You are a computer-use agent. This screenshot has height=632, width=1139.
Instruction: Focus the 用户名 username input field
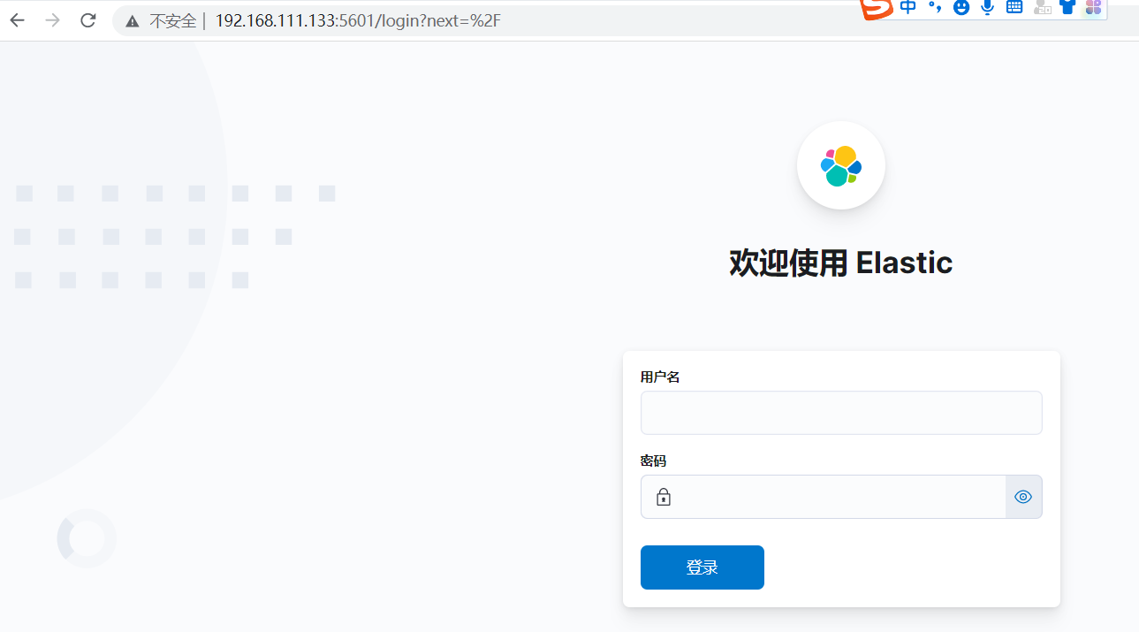(x=841, y=413)
